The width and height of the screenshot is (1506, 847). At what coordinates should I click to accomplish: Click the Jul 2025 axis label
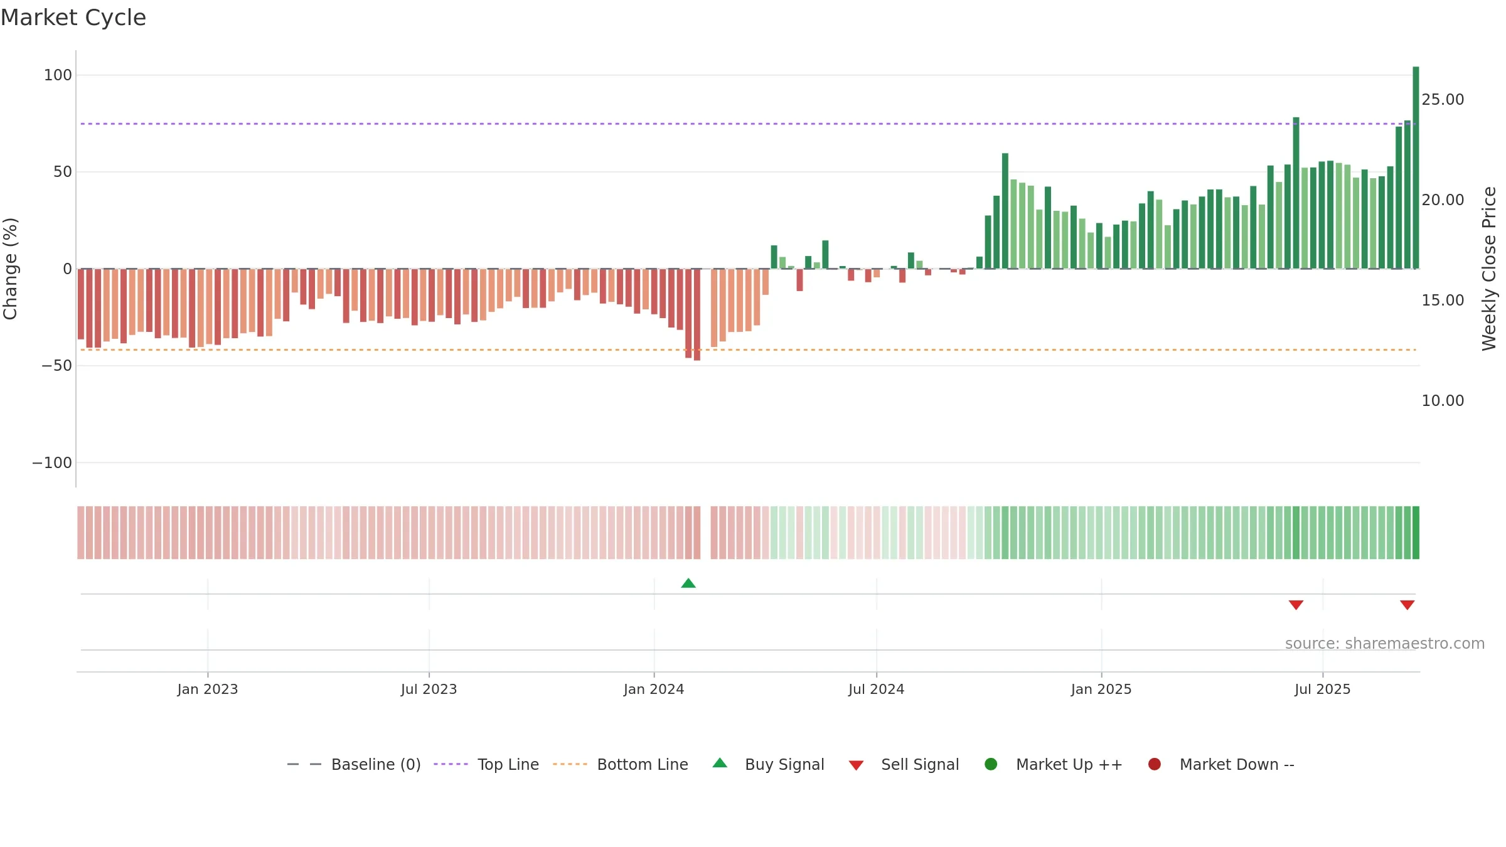[1323, 689]
